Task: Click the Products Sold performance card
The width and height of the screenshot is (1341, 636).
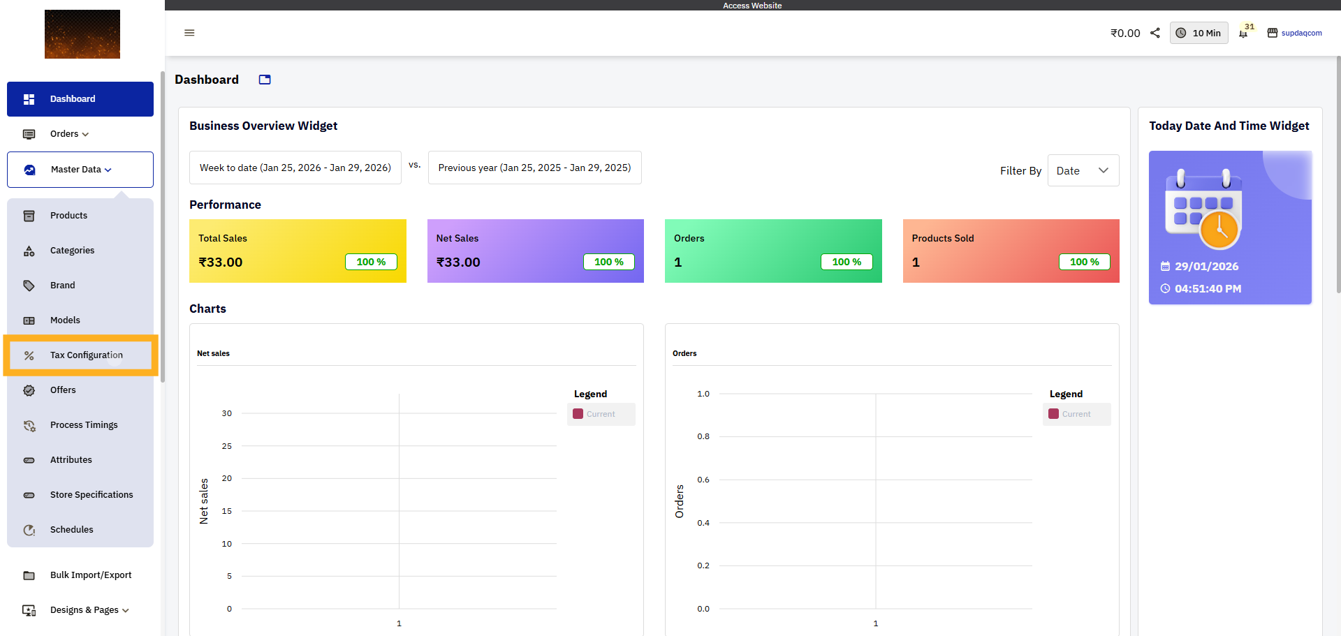Action: 1011,251
